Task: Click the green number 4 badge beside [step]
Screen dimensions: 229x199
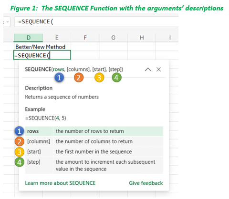Action: coord(19,162)
